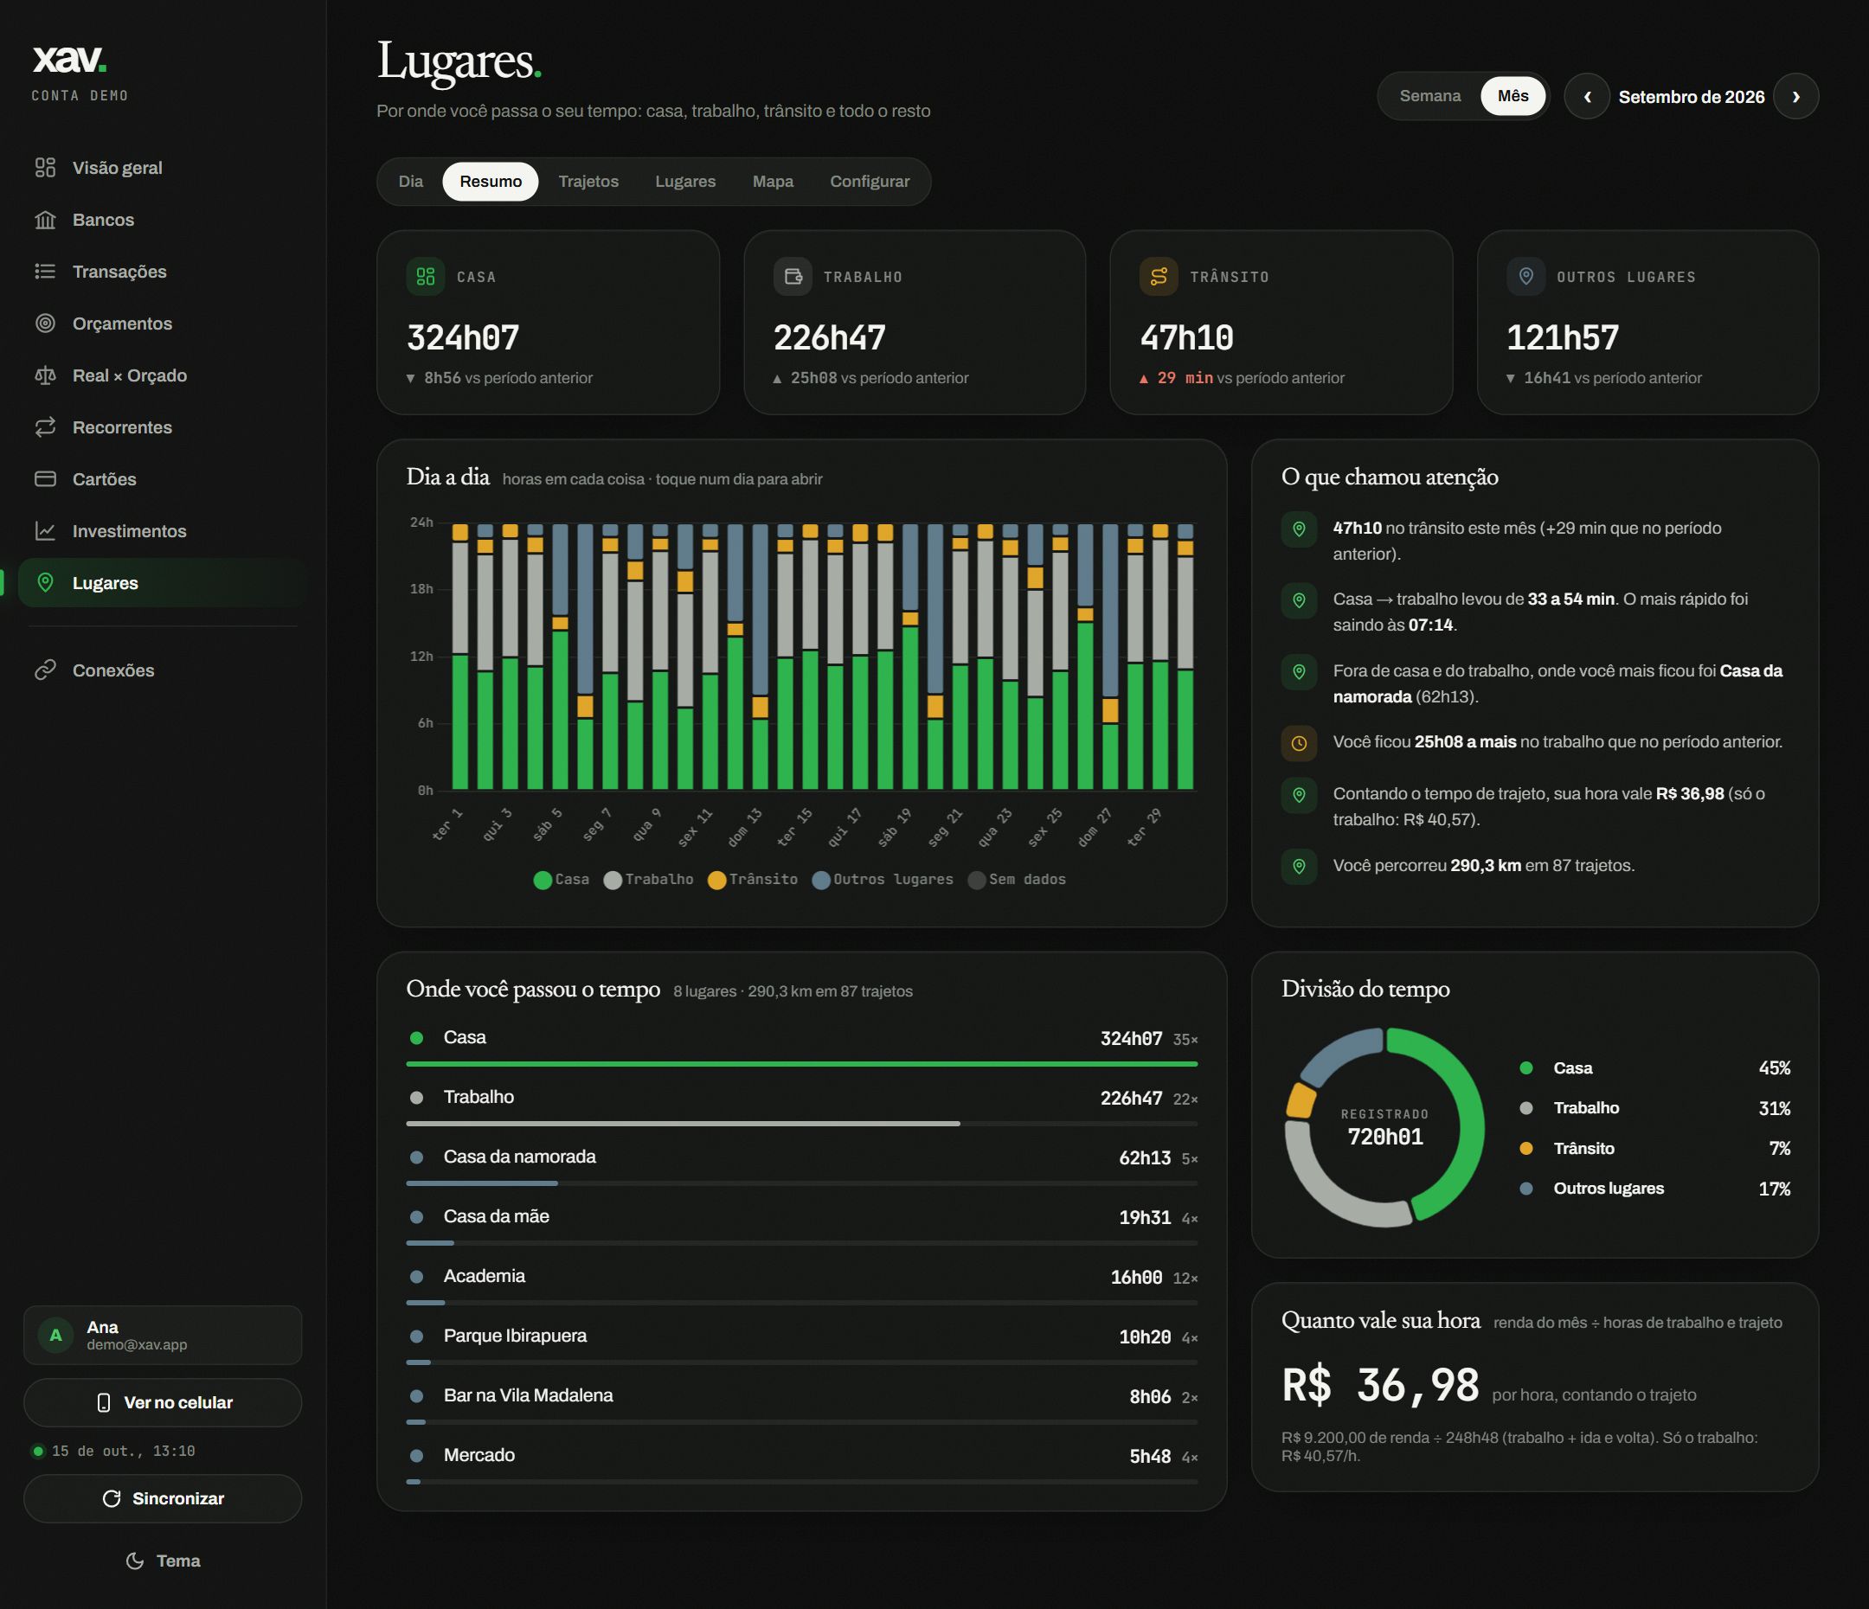
Task: Click the Bancos bank building icon
Action: [x=45, y=220]
